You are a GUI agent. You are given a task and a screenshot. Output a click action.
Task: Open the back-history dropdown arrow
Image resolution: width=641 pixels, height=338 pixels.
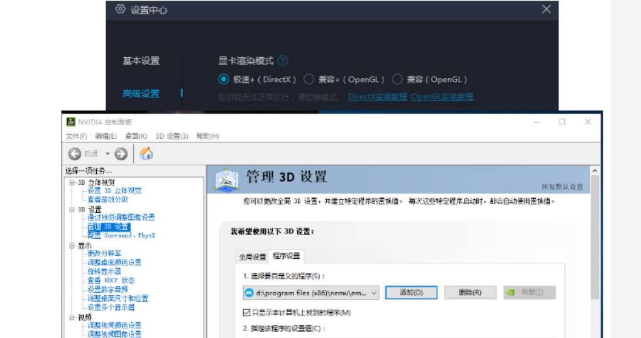click(107, 154)
